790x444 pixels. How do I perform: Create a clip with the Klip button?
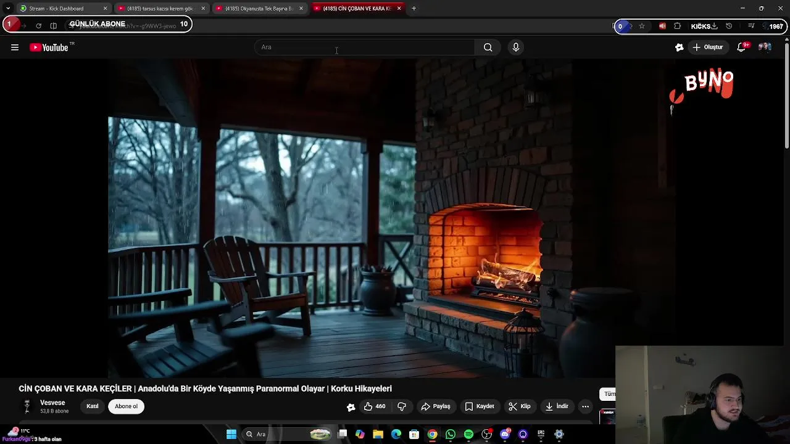click(519, 406)
